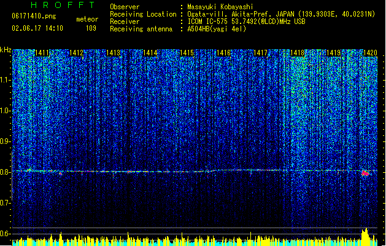Select observer name Masayuki Kobayashi
The image size is (386, 246).
coord(220,7)
